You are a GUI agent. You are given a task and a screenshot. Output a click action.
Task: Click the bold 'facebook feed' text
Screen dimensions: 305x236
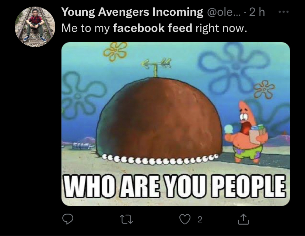(x=152, y=28)
